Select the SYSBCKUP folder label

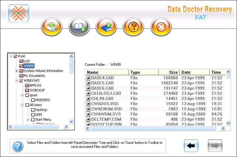(37, 91)
